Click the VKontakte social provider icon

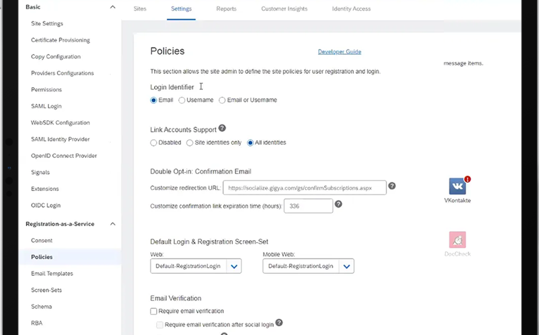point(457,186)
